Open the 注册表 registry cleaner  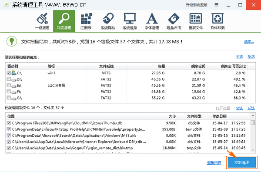(x=86, y=21)
